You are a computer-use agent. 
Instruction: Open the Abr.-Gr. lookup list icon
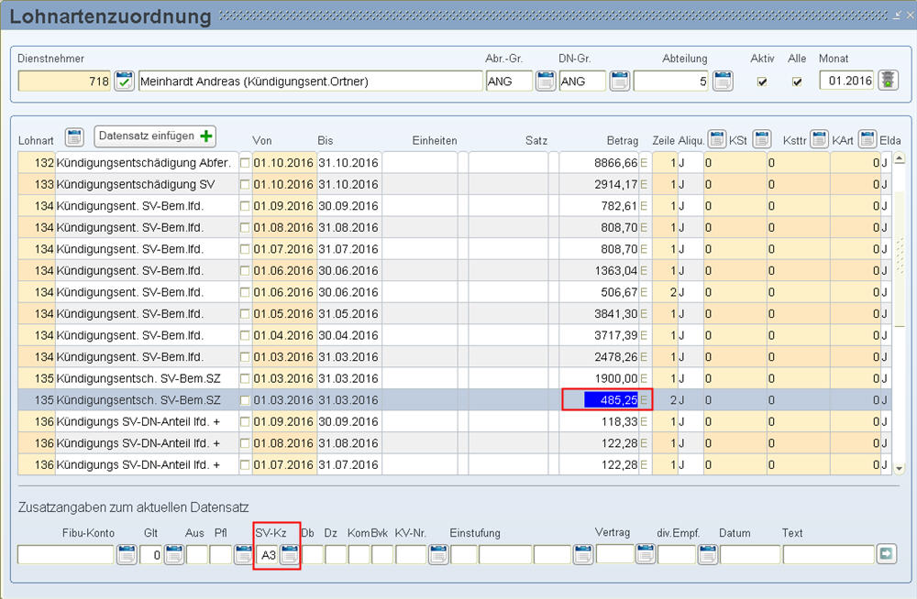[546, 82]
